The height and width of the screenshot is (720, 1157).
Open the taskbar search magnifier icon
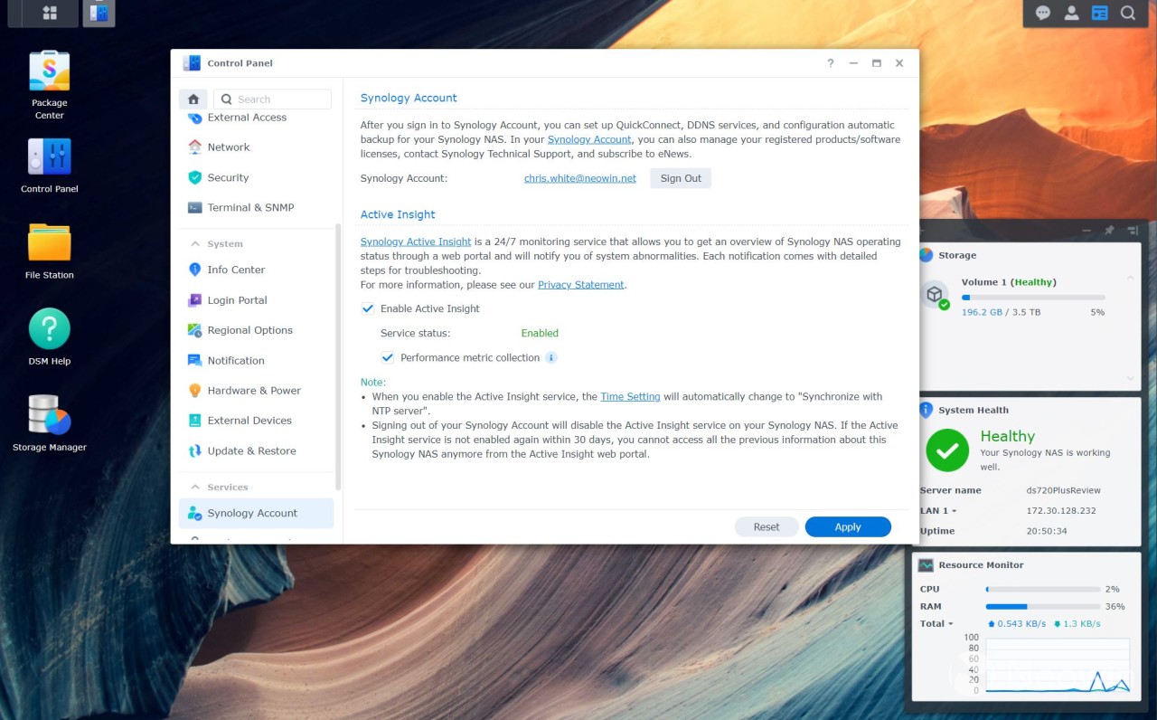pos(1128,14)
